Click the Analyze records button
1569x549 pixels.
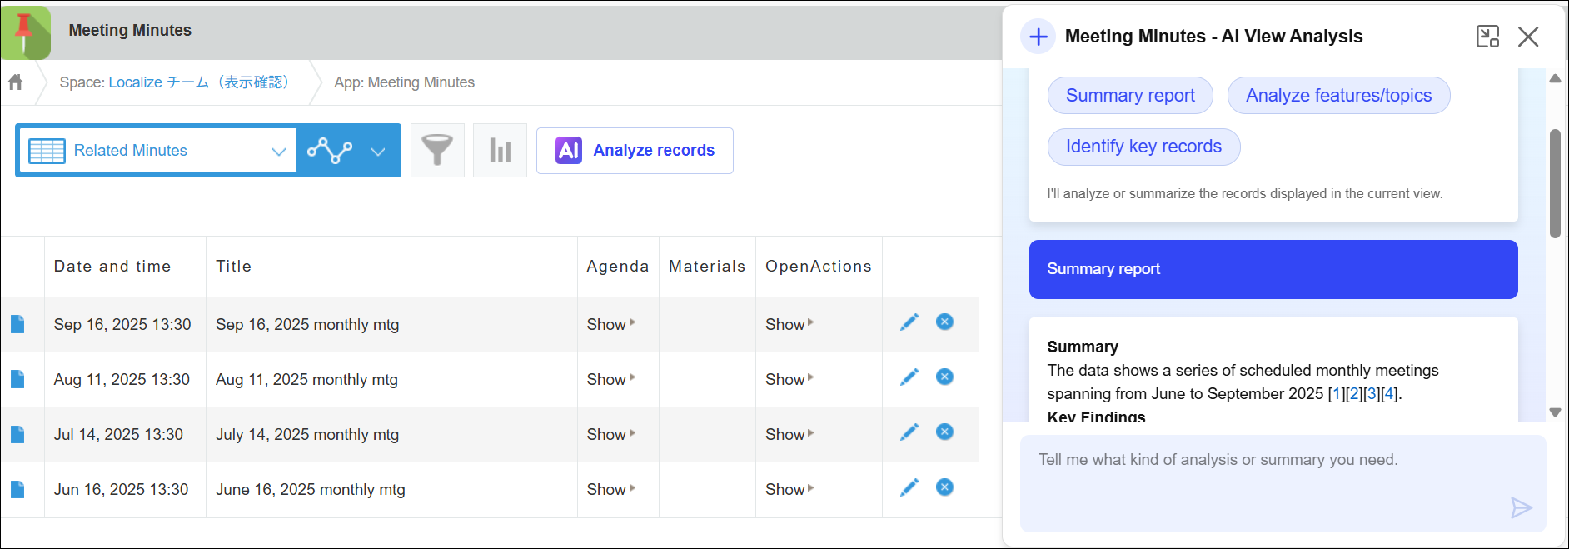click(x=635, y=151)
